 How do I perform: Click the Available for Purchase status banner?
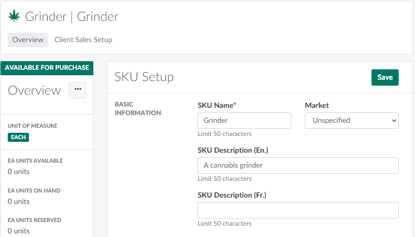click(x=47, y=68)
